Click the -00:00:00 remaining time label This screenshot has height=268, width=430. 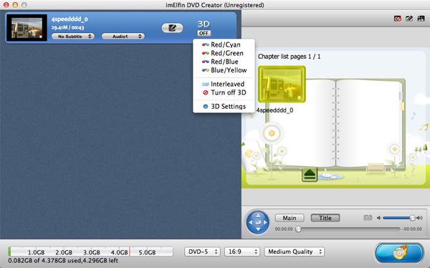point(412,229)
